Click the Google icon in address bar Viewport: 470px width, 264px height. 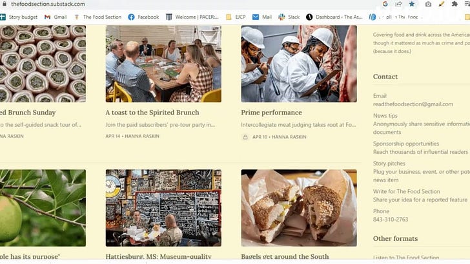[x=385, y=4]
